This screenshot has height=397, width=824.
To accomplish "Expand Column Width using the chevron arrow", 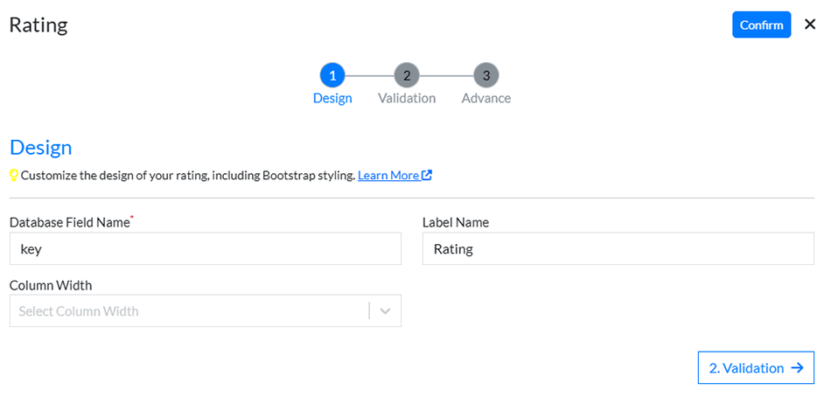I will tap(386, 310).
